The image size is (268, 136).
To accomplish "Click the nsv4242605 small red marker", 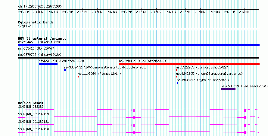I will 177,77.
